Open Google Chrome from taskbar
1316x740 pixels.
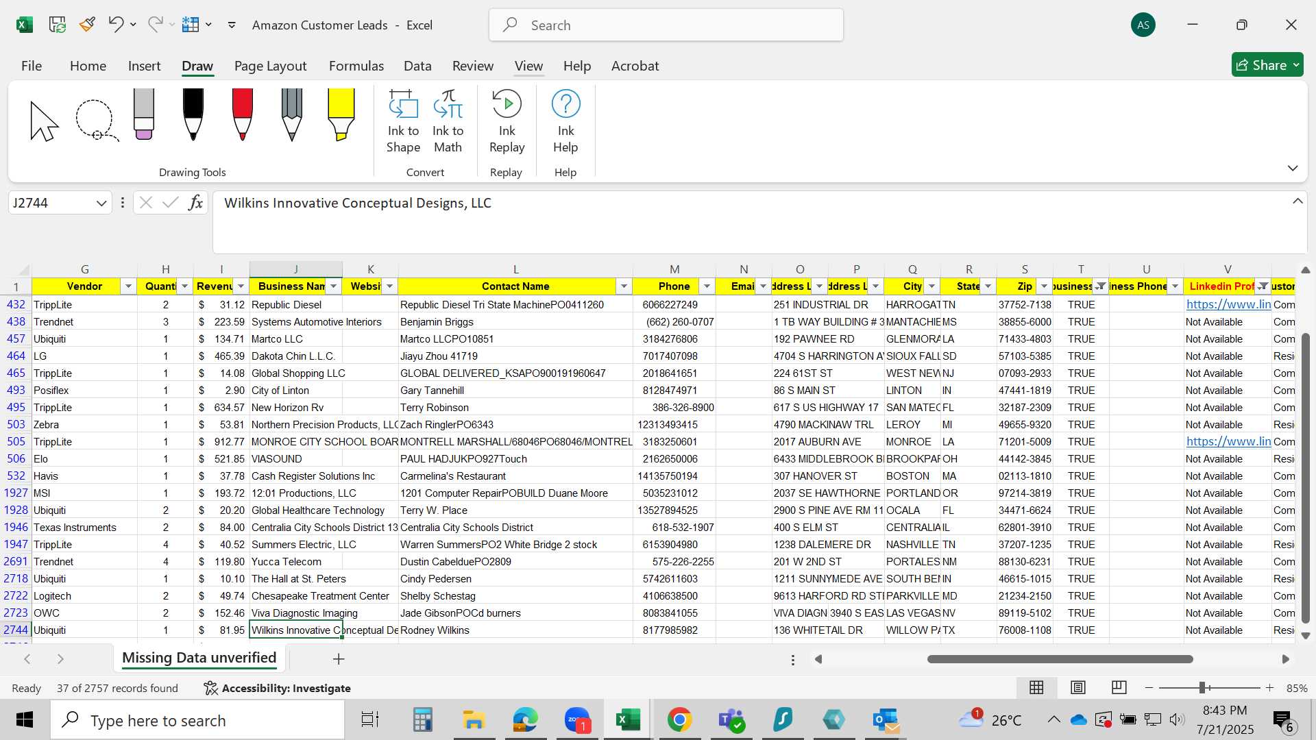(679, 720)
